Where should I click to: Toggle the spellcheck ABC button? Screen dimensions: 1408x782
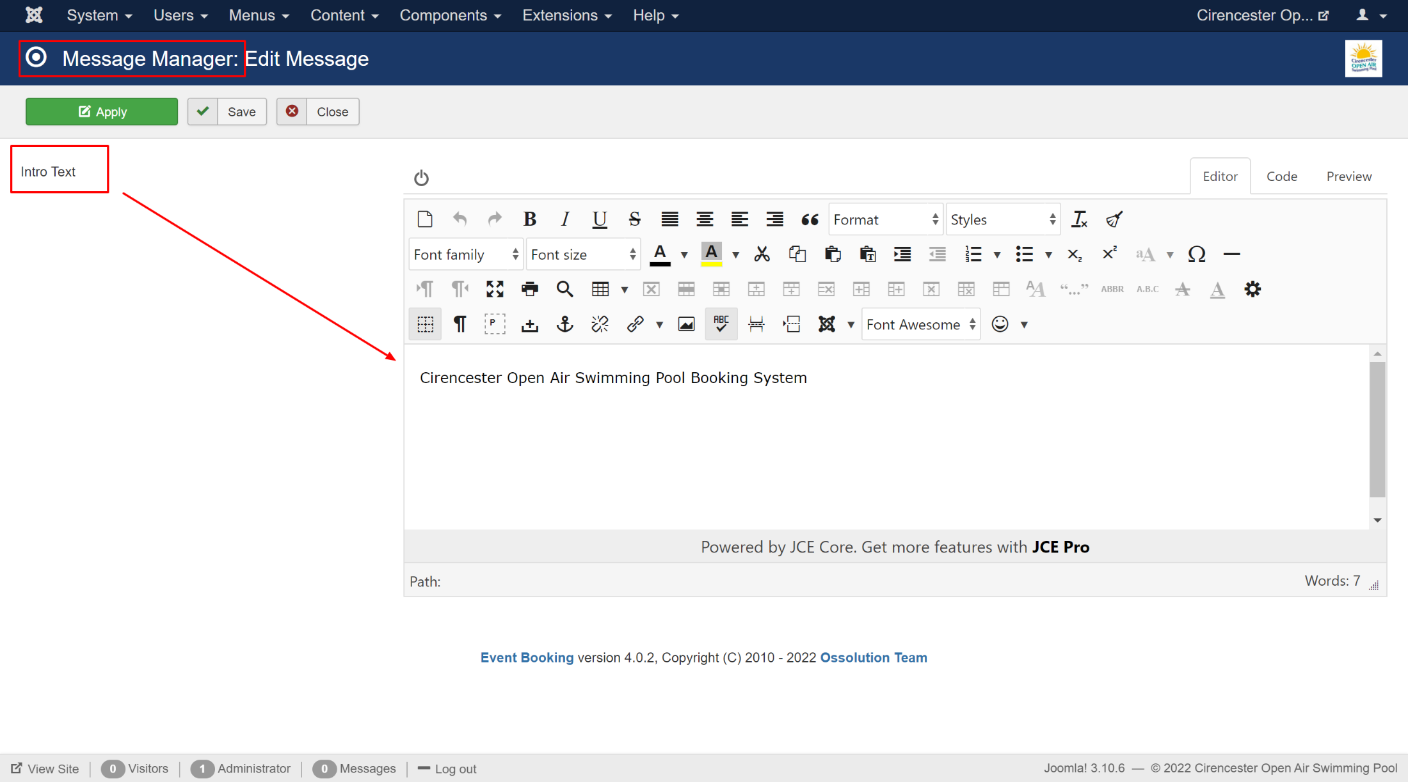point(721,324)
